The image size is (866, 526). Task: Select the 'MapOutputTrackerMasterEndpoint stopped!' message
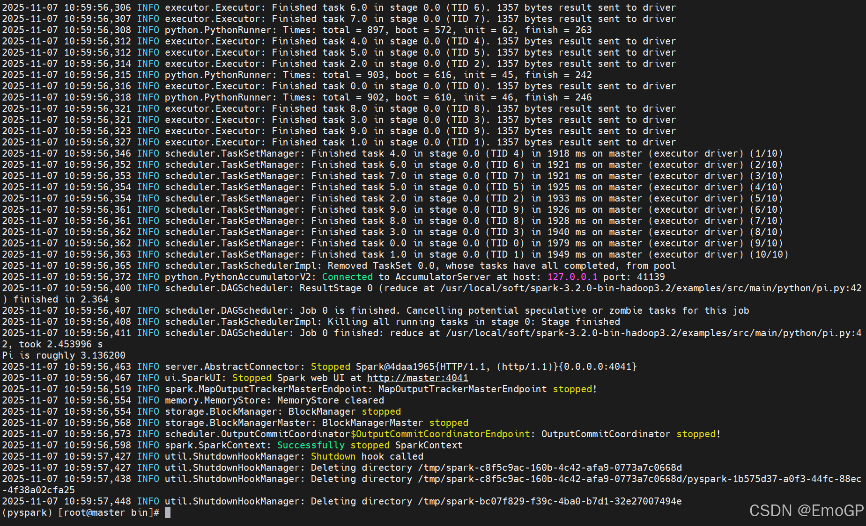(x=488, y=389)
